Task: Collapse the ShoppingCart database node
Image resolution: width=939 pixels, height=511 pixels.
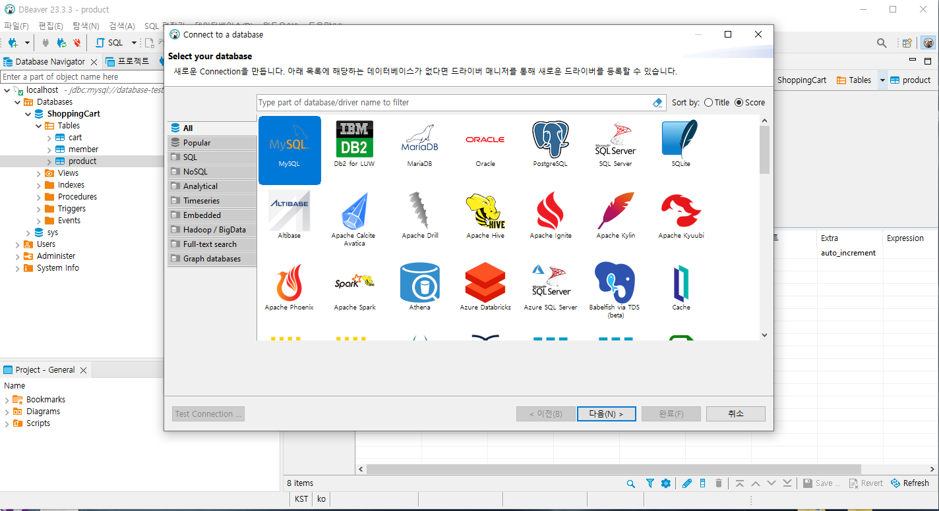Action: pos(28,114)
